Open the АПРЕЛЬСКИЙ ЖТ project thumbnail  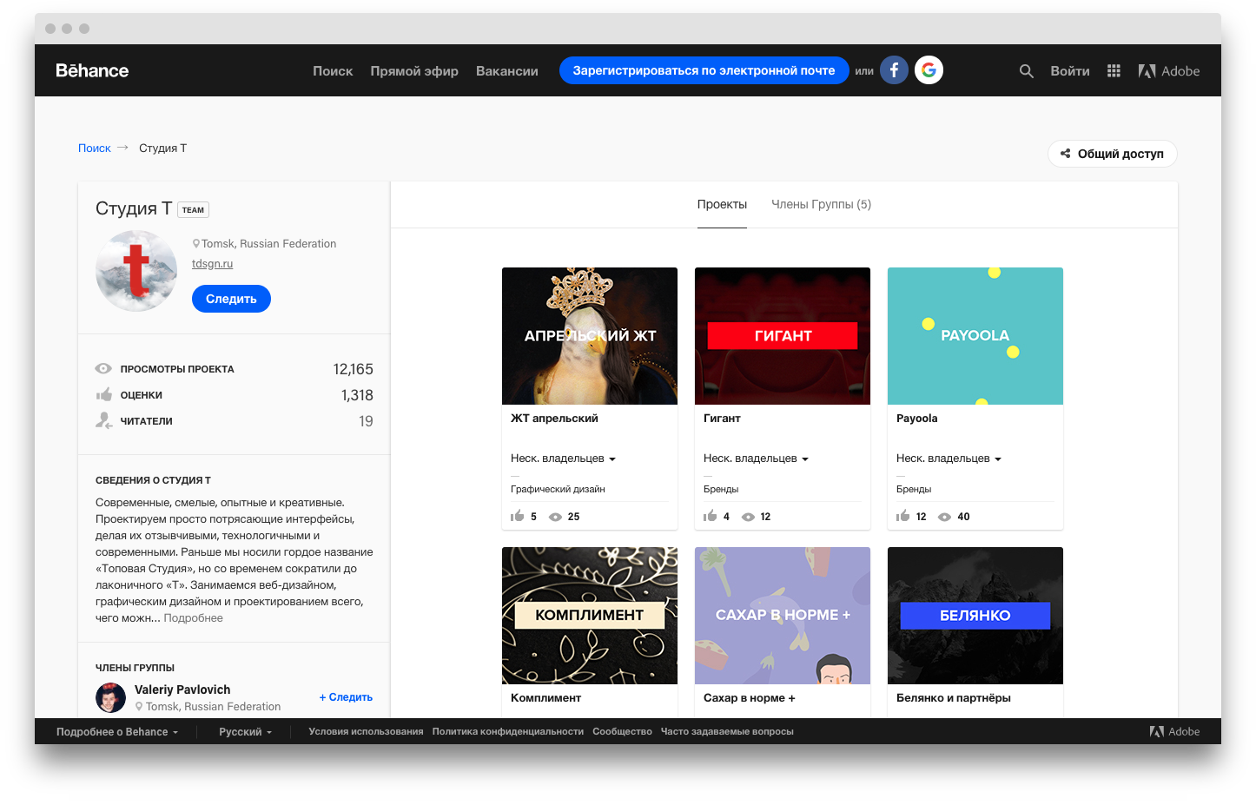pos(590,336)
